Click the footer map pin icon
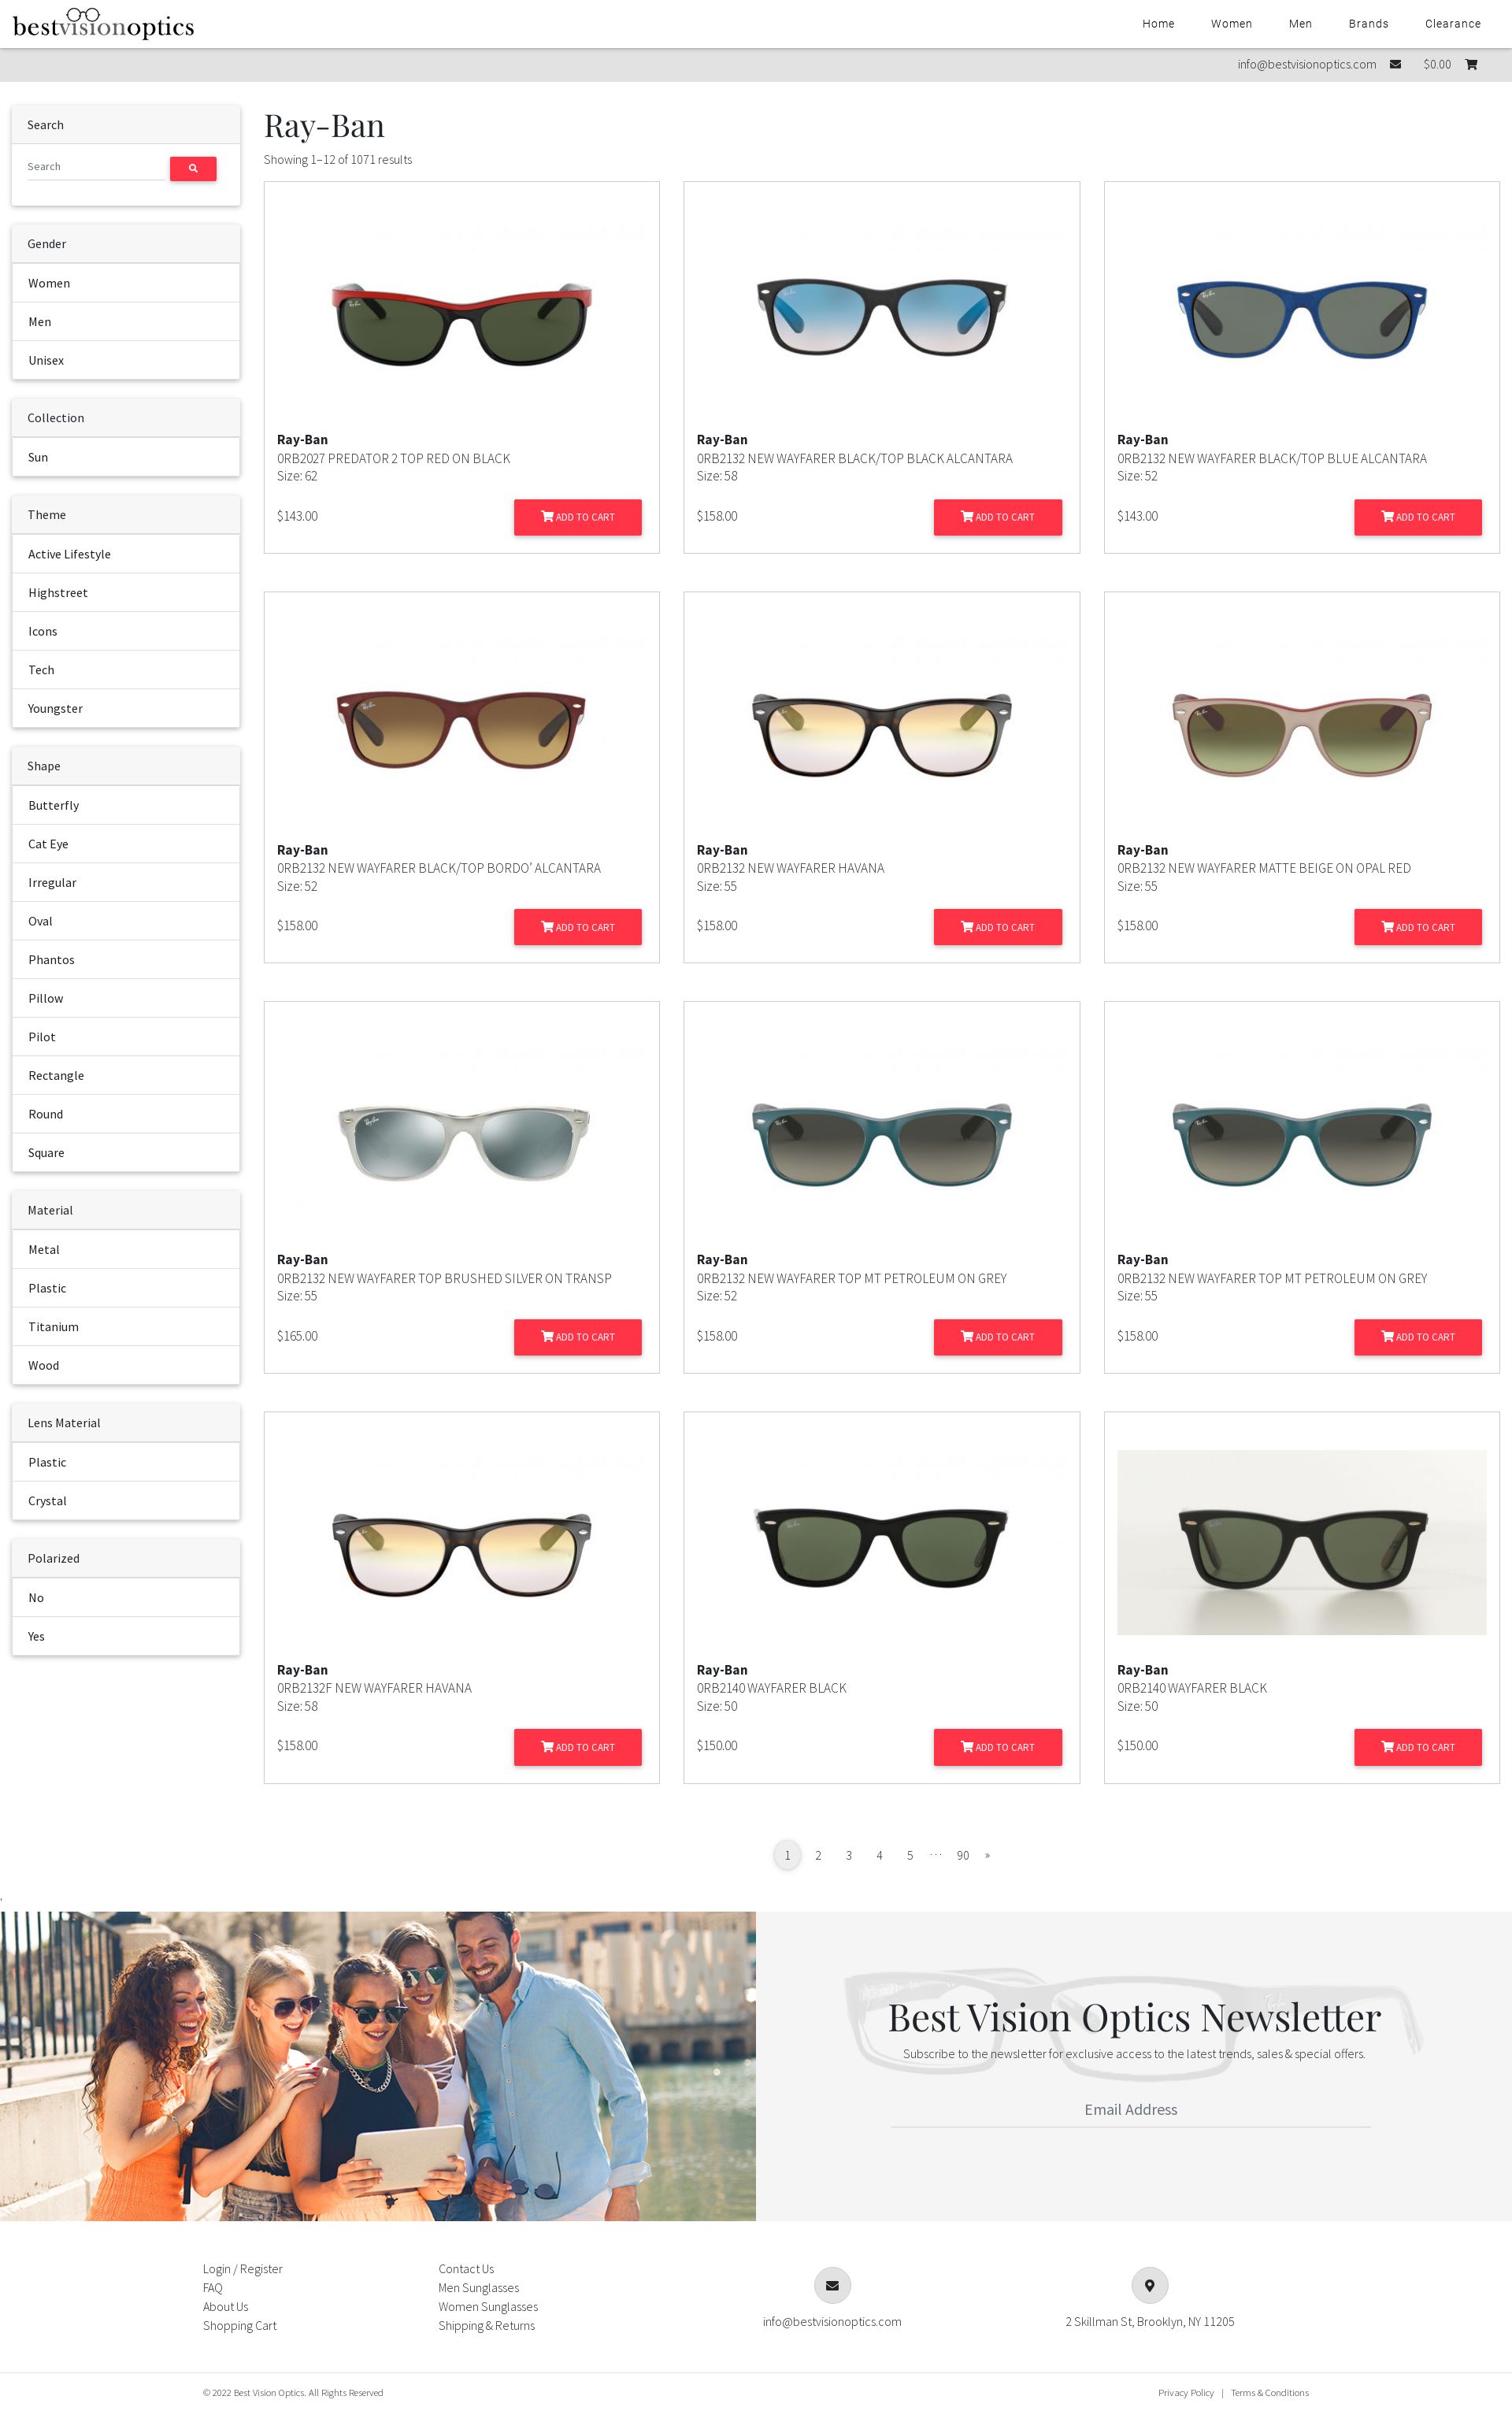1512x2411 pixels. [x=1150, y=2285]
